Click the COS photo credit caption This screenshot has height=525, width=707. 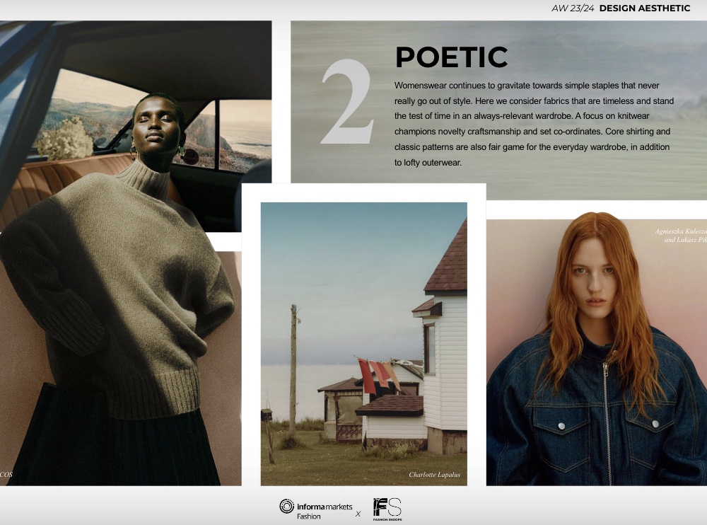tap(6, 474)
